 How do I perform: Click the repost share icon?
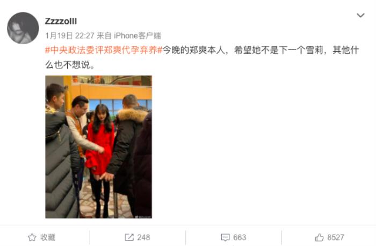(129, 237)
